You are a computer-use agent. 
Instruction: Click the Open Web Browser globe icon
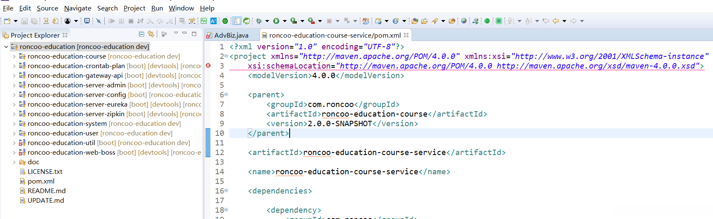pos(464,21)
